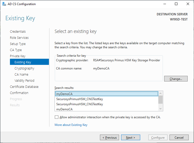This screenshot has width=194, height=143.
Task: Click the AD CS Configuration title bar icon
Action: coord(4,4)
